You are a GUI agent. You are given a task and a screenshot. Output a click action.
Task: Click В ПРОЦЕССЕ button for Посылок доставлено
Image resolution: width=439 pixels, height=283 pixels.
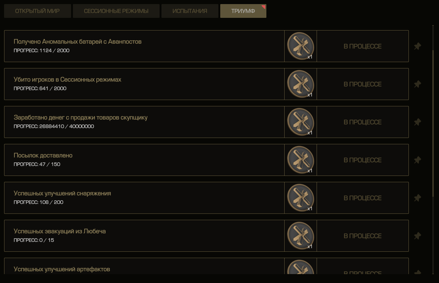[363, 160]
